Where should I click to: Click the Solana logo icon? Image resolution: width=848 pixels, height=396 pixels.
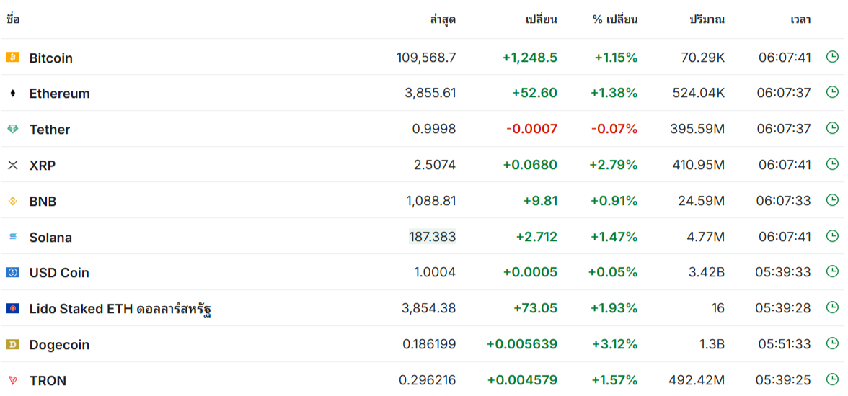[12, 236]
